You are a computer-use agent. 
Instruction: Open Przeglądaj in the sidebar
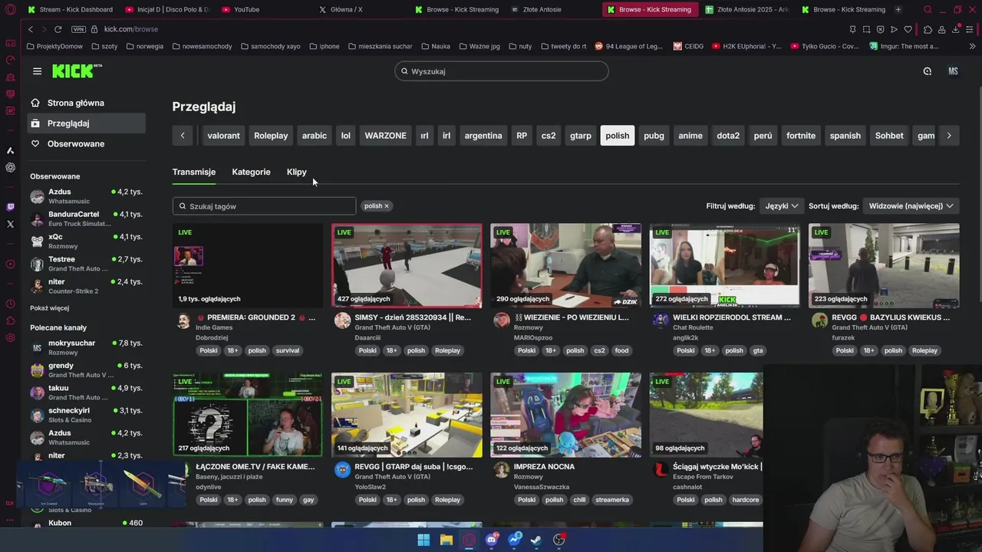(x=85, y=123)
